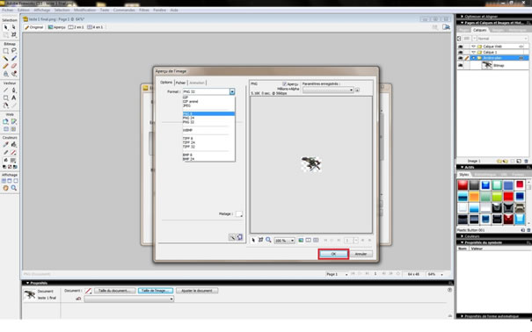Image resolution: width=532 pixels, height=332 pixels.
Task: Select the Hotspot tool under Web
Action: pos(6,121)
